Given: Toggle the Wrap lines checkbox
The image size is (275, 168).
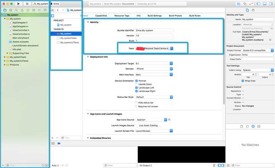Looking at the screenshot, I should 243,81.
